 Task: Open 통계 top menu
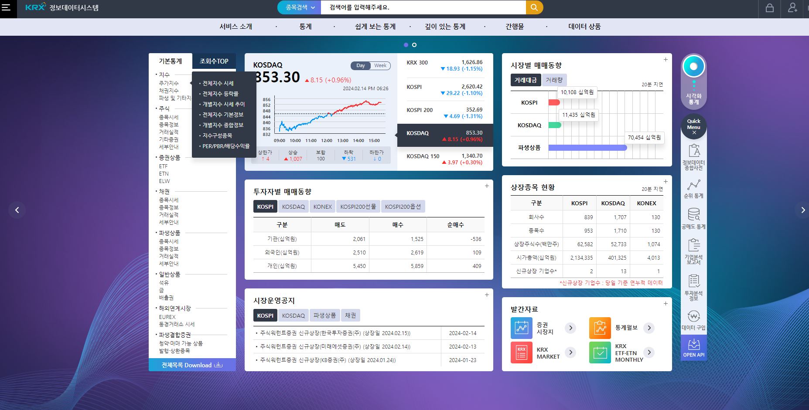(305, 27)
